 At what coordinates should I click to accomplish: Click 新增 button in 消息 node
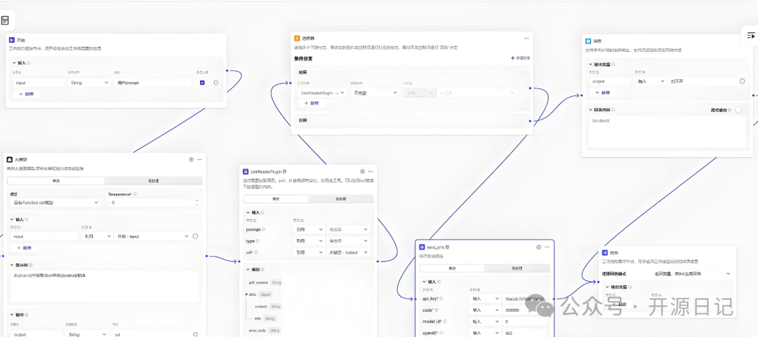(602, 92)
